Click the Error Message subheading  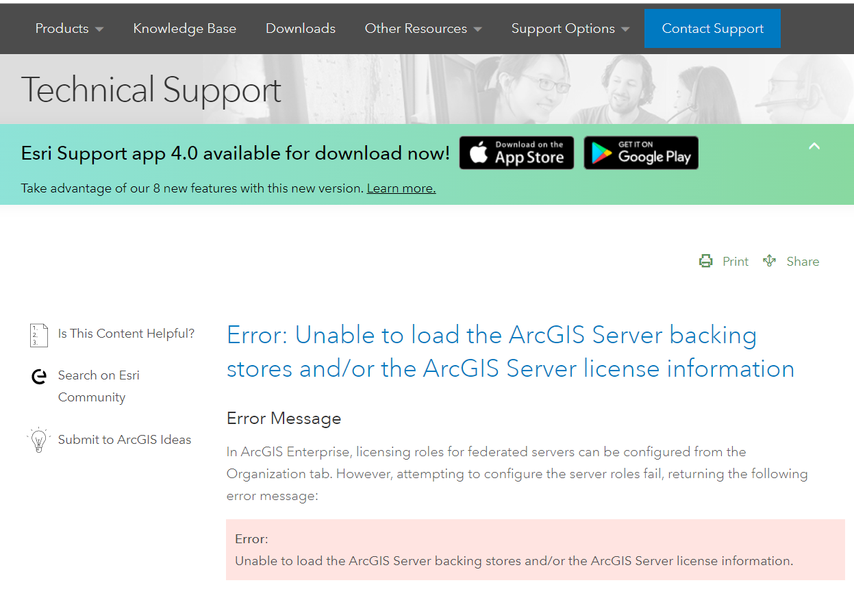click(x=284, y=419)
